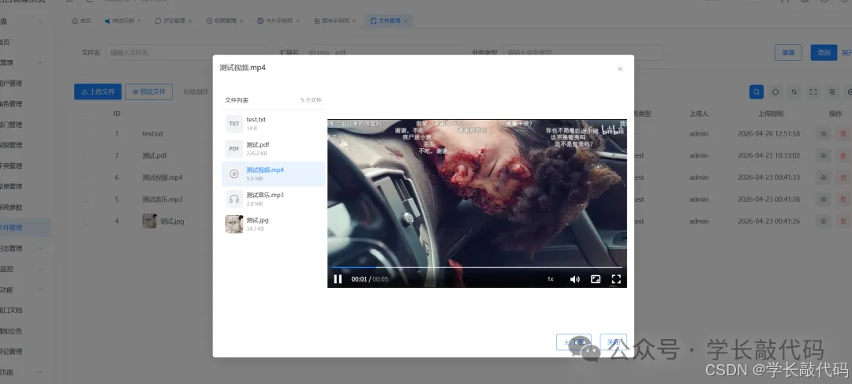This screenshot has width=852, height=384.
Task: Click the play icon beside 测试视频.mp4
Action: (234, 173)
